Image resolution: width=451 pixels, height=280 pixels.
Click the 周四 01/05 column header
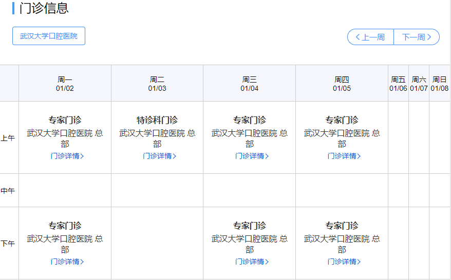coord(342,84)
